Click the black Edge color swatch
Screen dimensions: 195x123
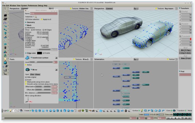point(40,53)
